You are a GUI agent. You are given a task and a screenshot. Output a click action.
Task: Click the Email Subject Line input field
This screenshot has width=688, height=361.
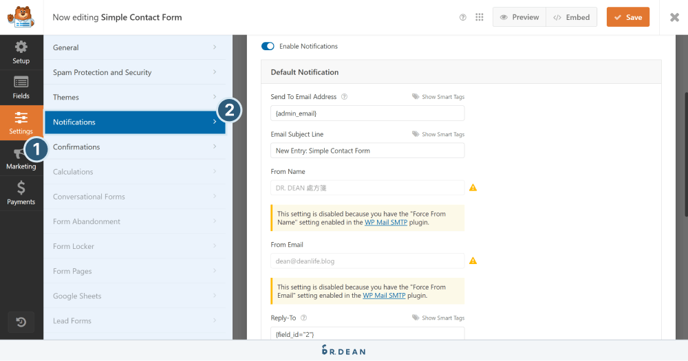(367, 151)
